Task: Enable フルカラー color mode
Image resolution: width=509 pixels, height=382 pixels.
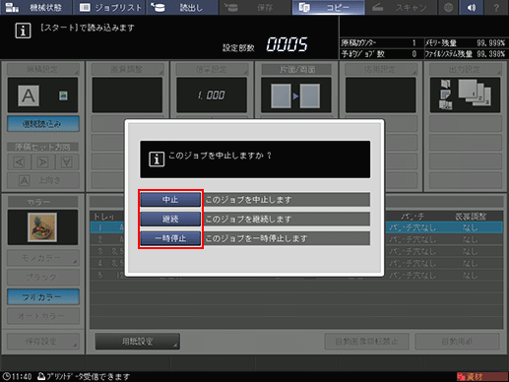Action: point(43,297)
